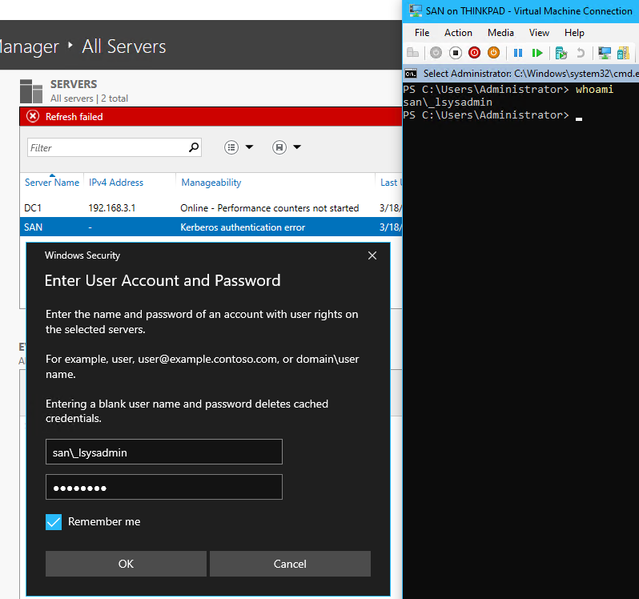This screenshot has height=599, width=639.
Task: Create a VM checkpoint
Action: (561, 53)
